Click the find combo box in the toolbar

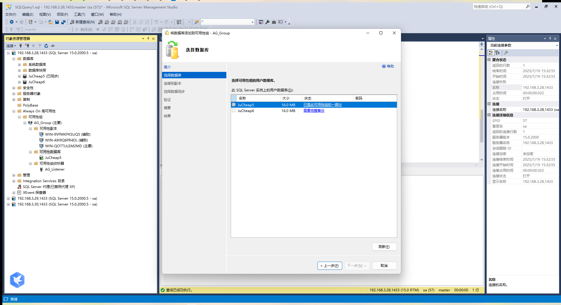coord(228,22)
